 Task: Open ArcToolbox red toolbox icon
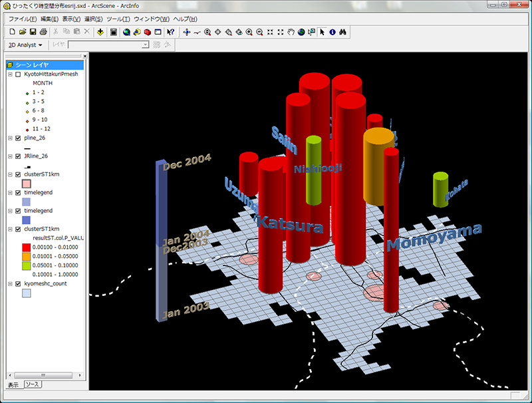point(148,31)
